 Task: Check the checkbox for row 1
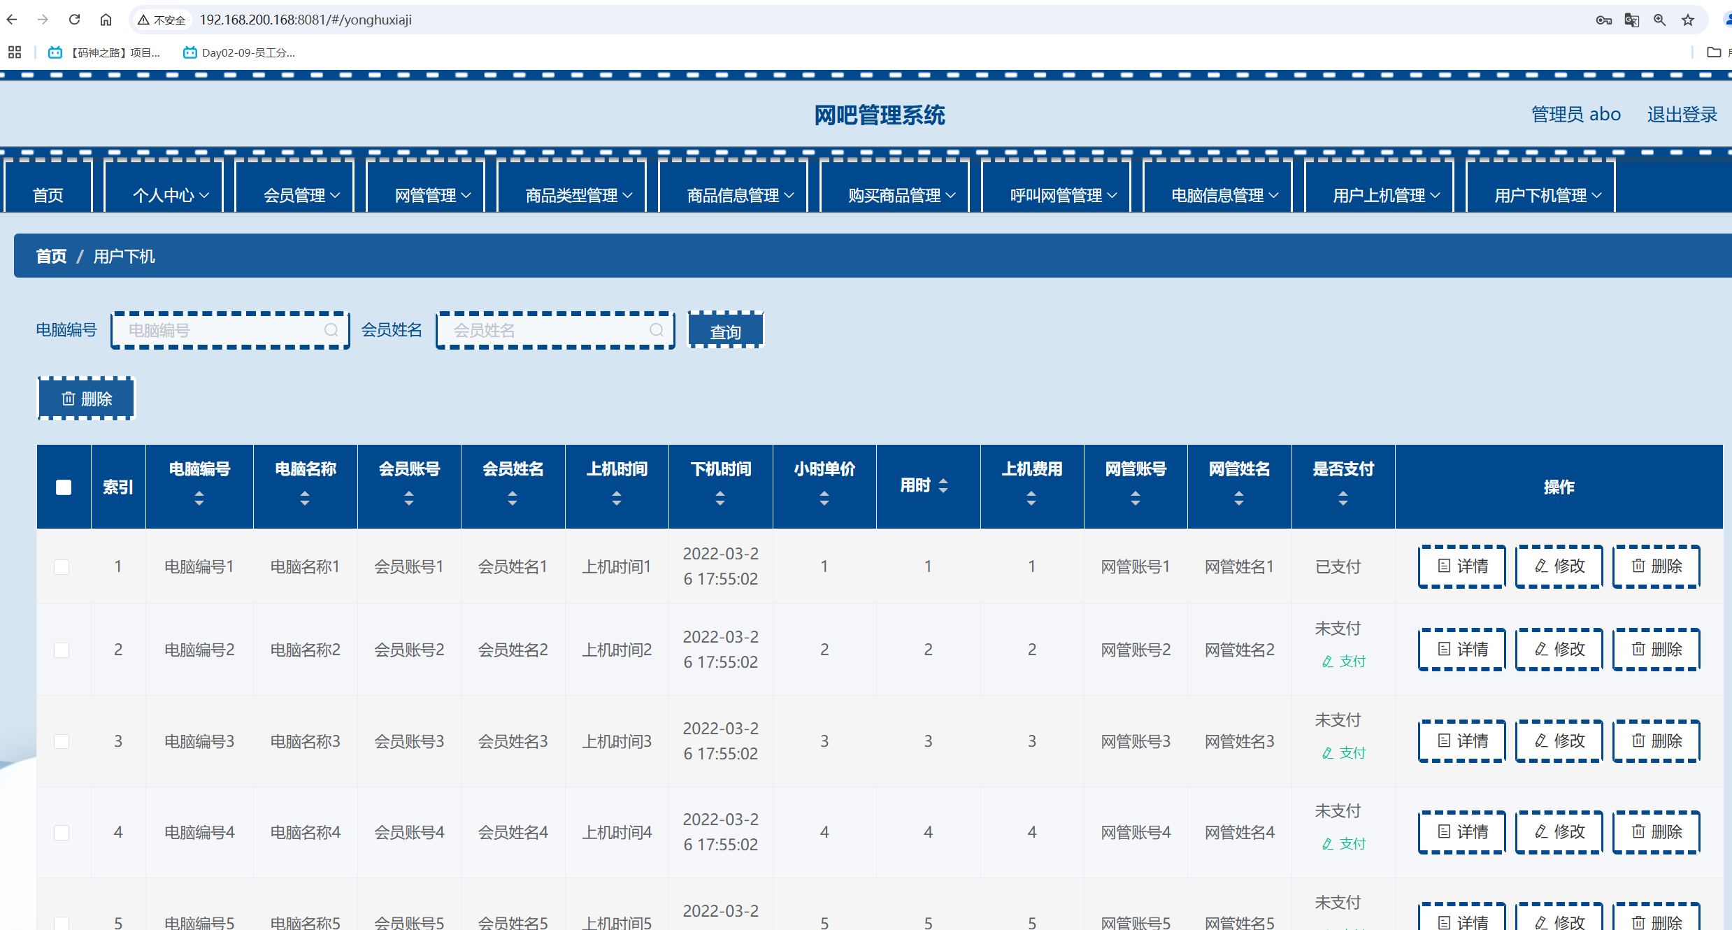tap(62, 566)
